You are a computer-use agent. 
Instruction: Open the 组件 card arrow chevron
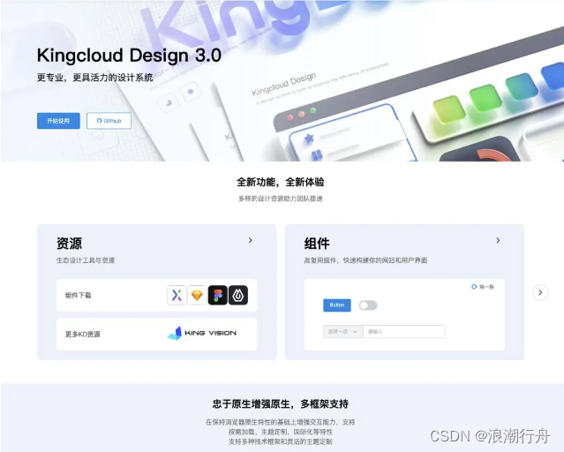pyautogui.click(x=498, y=240)
